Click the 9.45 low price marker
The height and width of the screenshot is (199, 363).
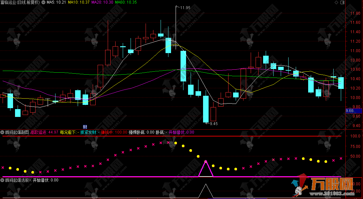pyautogui.click(x=213, y=124)
